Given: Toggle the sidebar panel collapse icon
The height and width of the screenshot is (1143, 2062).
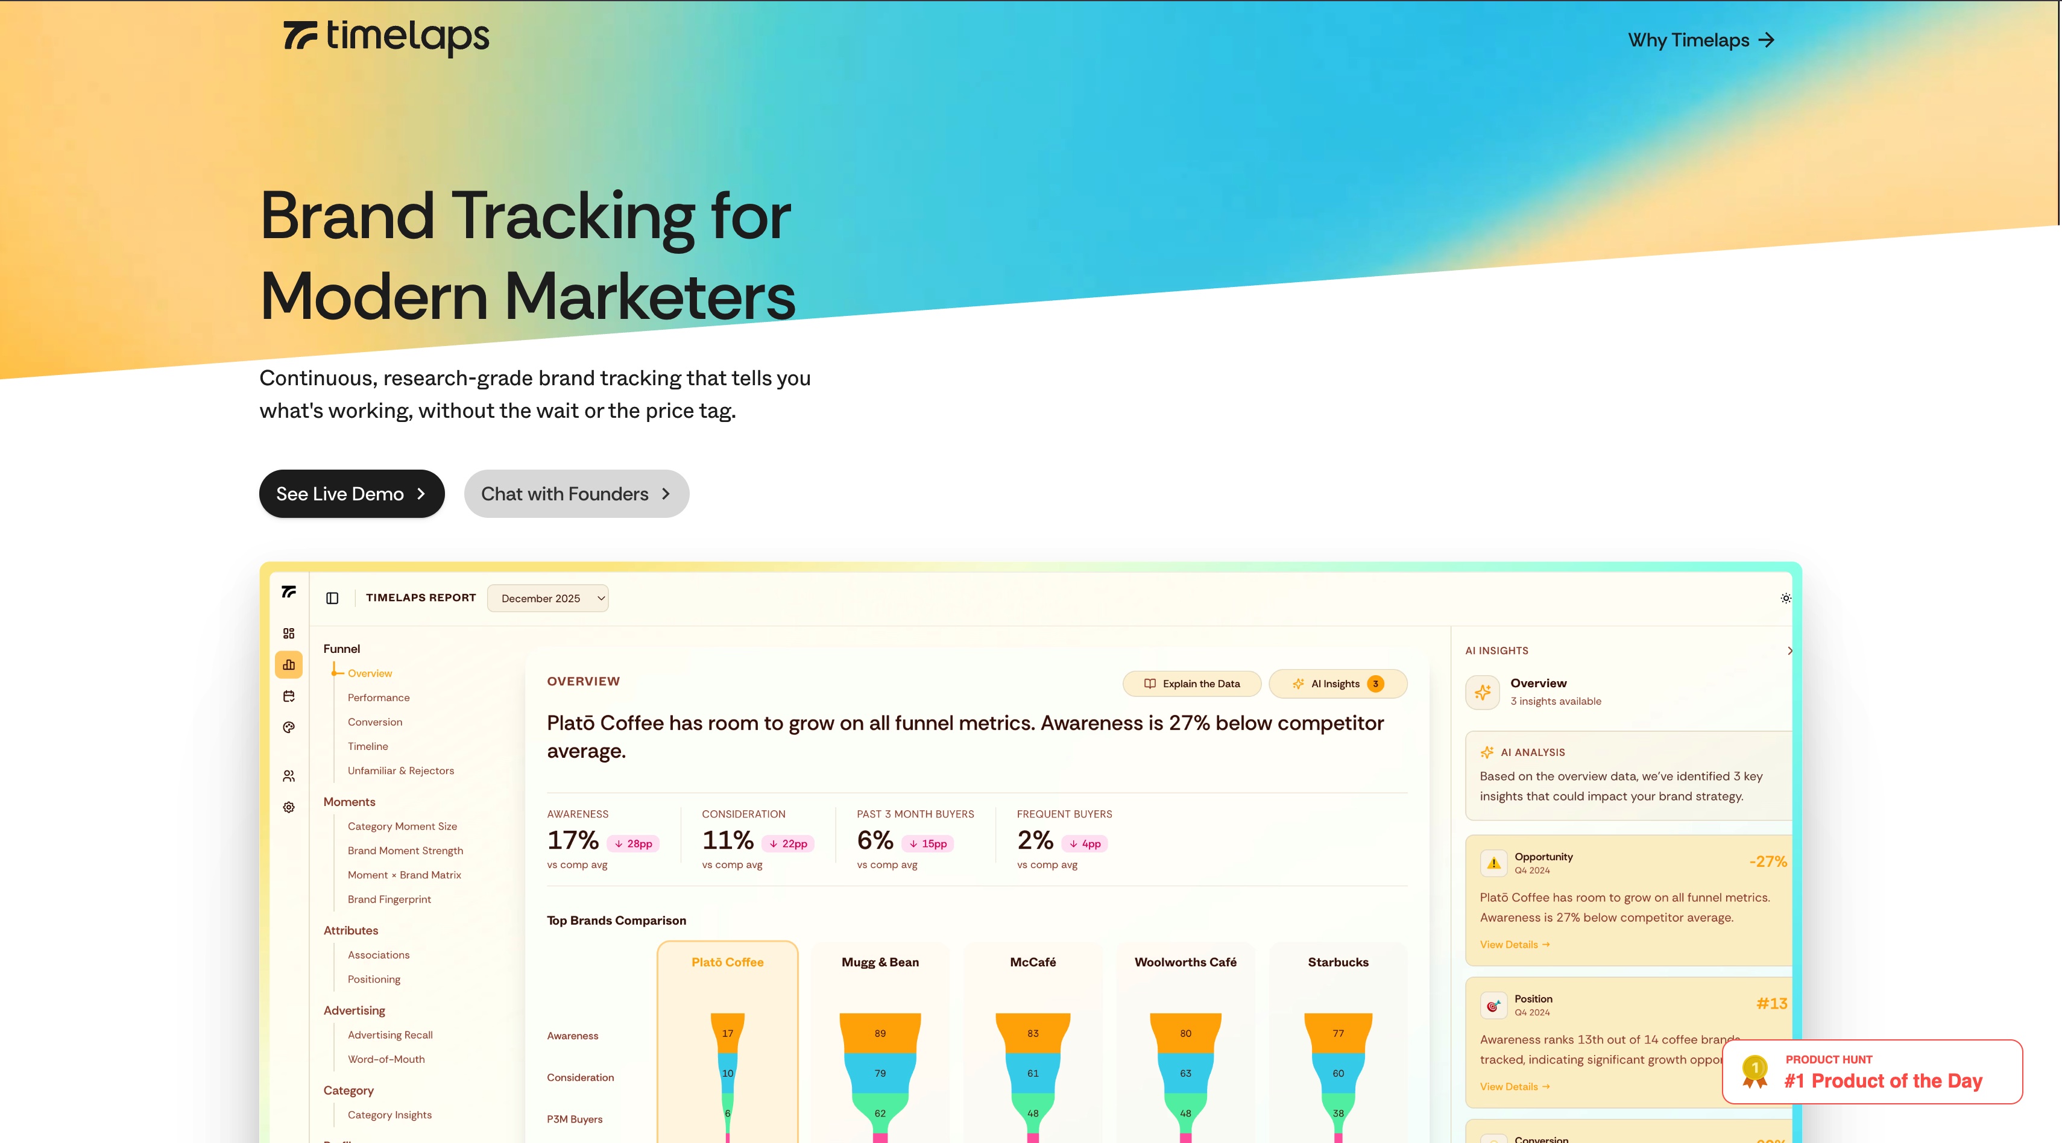Looking at the screenshot, I should 332,598.
